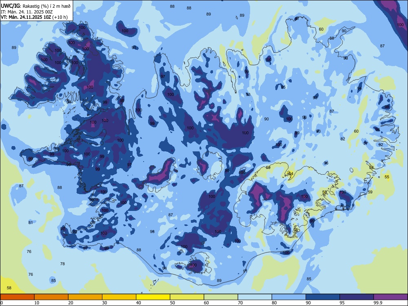
Task: Click the indigo 95–99.9 legend swatch
Action: point(357,297)
